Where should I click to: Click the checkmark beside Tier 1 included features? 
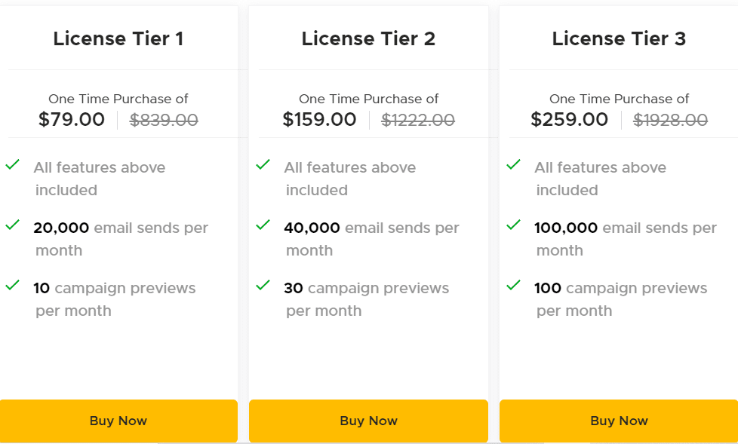click(x=13, y=164)
